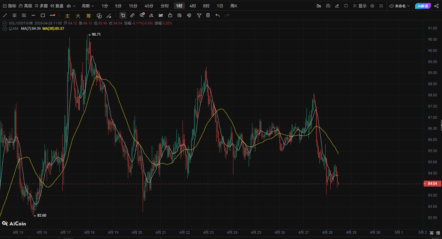This screenshot has width=442, height=239.
Task: Undo the last drawing action
Action: coord(217,15)
